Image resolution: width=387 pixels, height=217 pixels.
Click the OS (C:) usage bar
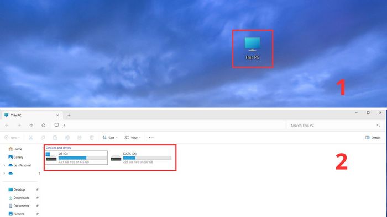[82, 158]
